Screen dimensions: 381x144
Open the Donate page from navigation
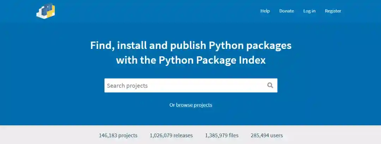pyautogui.click(x=286, y=11)
